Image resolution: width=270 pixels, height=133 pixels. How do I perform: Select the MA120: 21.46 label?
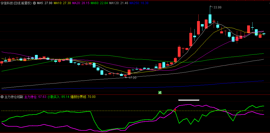pyautogui.click(x=119, y=3)
